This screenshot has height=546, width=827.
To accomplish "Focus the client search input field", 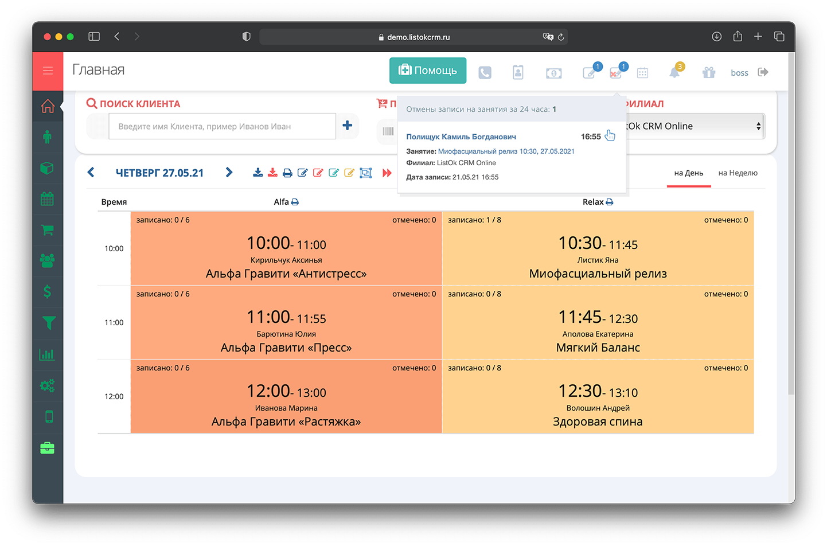I will click(222, 126).
